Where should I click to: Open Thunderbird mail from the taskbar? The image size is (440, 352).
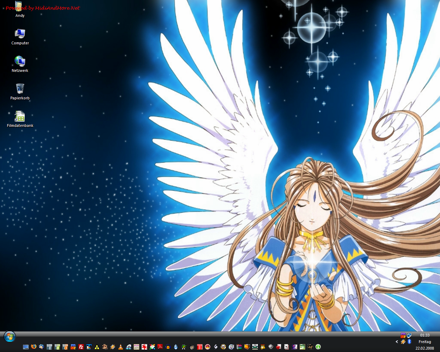click(42, 347)
